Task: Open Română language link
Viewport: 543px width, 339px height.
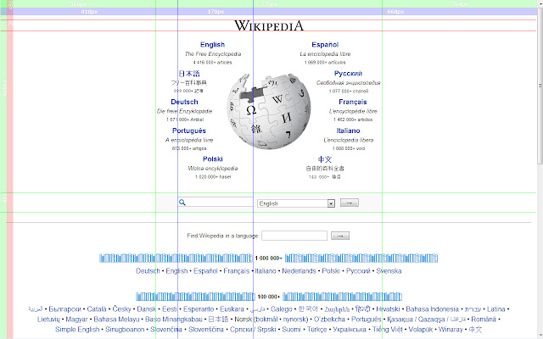Action: point(484,320)
